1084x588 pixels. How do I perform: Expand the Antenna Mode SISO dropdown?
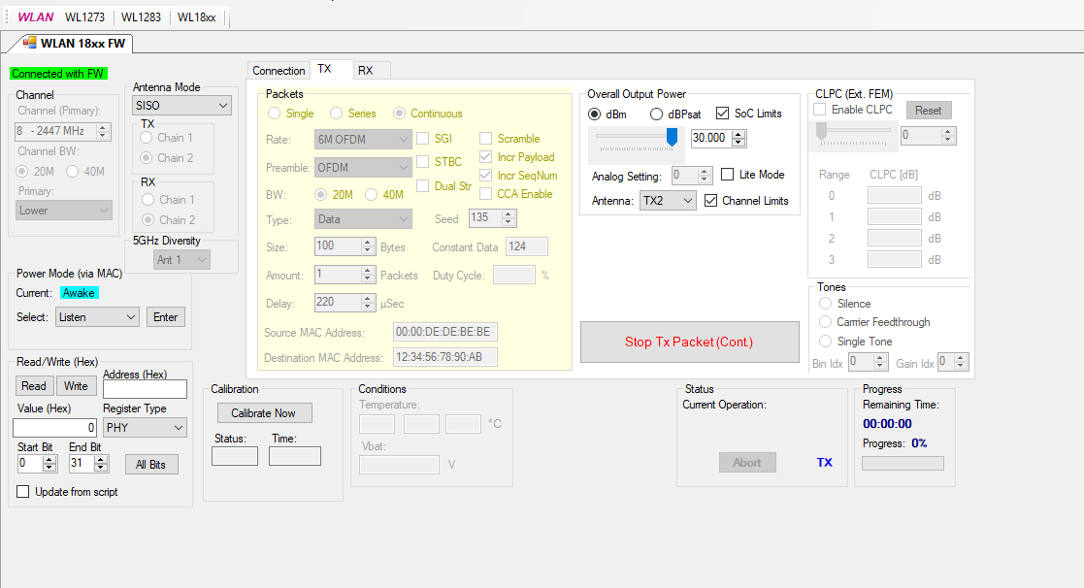[181, 106]
